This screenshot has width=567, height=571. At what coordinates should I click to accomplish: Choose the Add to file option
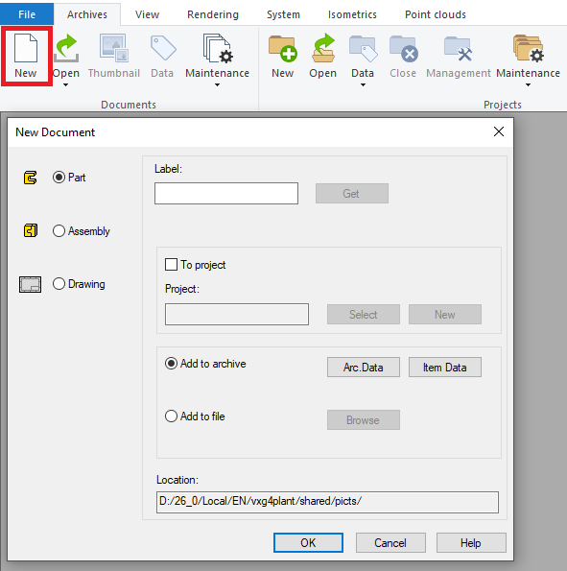(x=171, y=416)
